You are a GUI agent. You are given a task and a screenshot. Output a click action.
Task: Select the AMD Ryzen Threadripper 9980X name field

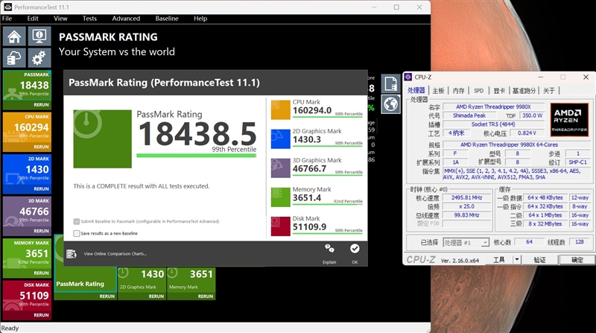493,107
